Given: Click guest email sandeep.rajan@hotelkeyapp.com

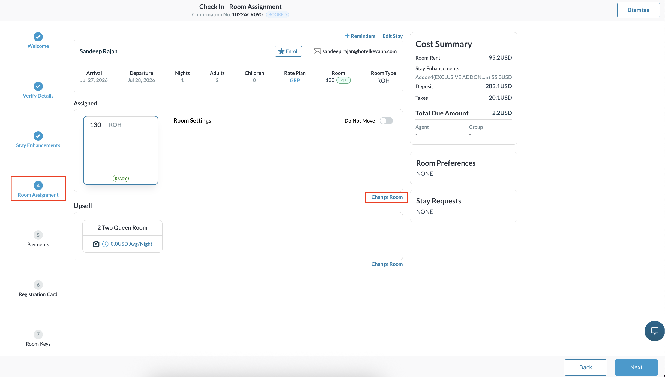Looking at the screenshot, I should [360, 51].
